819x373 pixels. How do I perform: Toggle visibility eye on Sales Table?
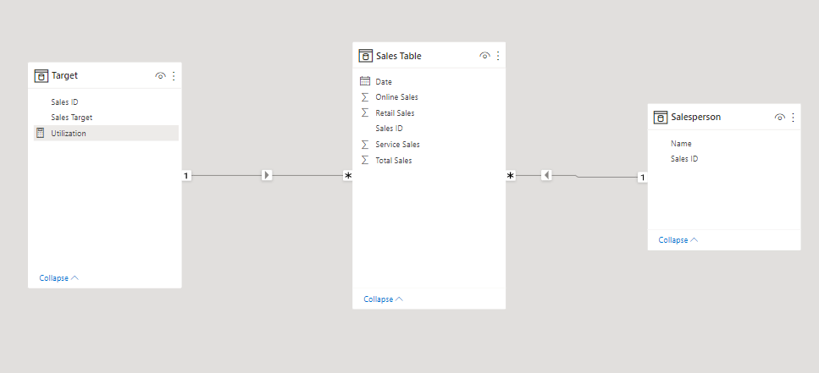click(x=484, y=56)
